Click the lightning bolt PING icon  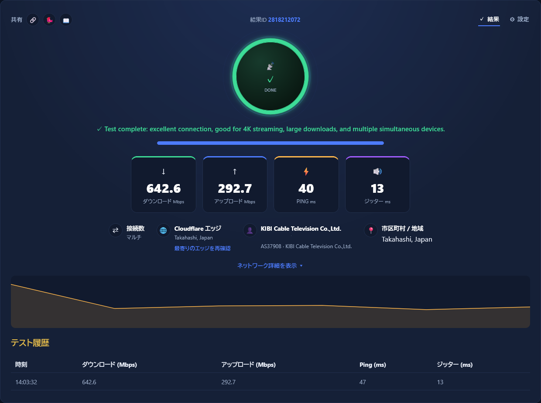(x=306, y=171)
